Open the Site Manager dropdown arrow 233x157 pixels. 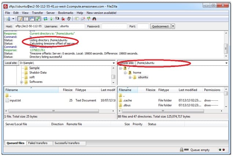[x=13, y=19]
